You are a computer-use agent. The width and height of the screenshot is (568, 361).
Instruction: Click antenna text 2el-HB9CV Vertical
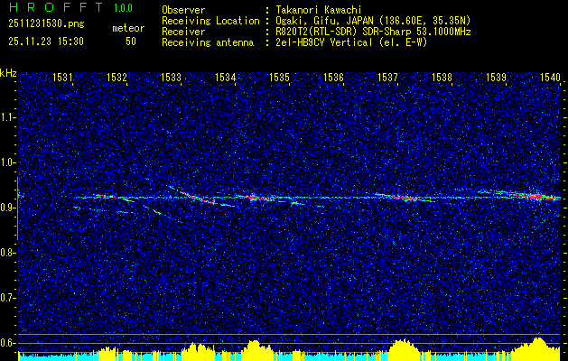pyautogui.click(x=324, y=42)
